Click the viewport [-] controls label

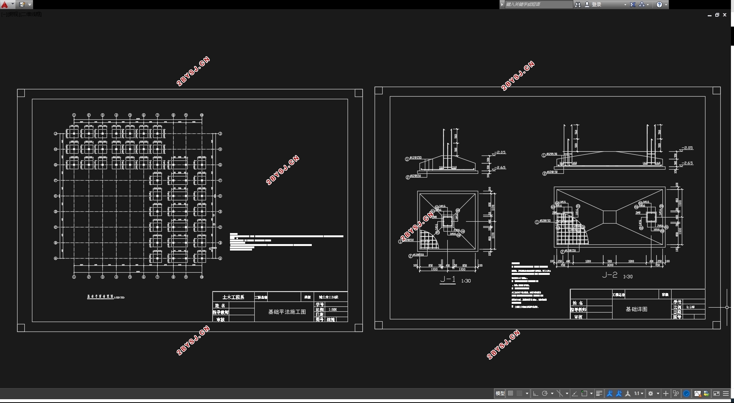(3, 14)
